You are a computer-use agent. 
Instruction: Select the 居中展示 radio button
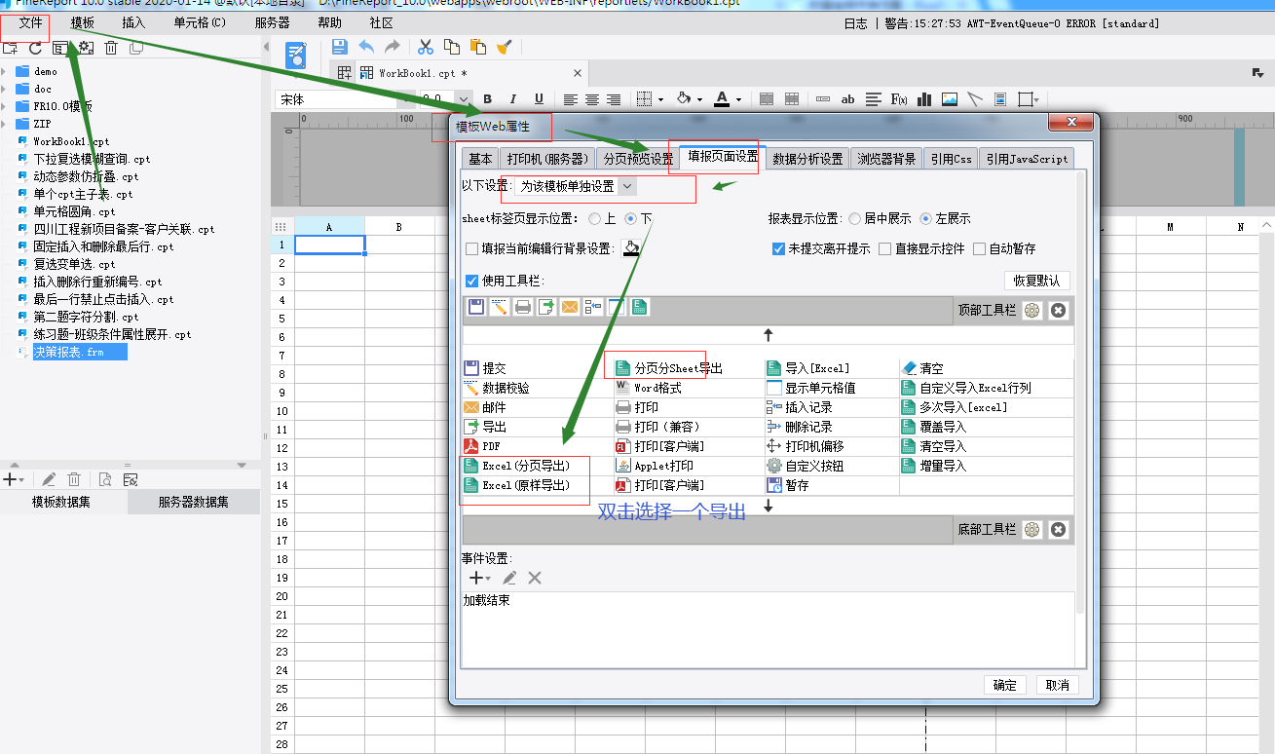[855, 219]
